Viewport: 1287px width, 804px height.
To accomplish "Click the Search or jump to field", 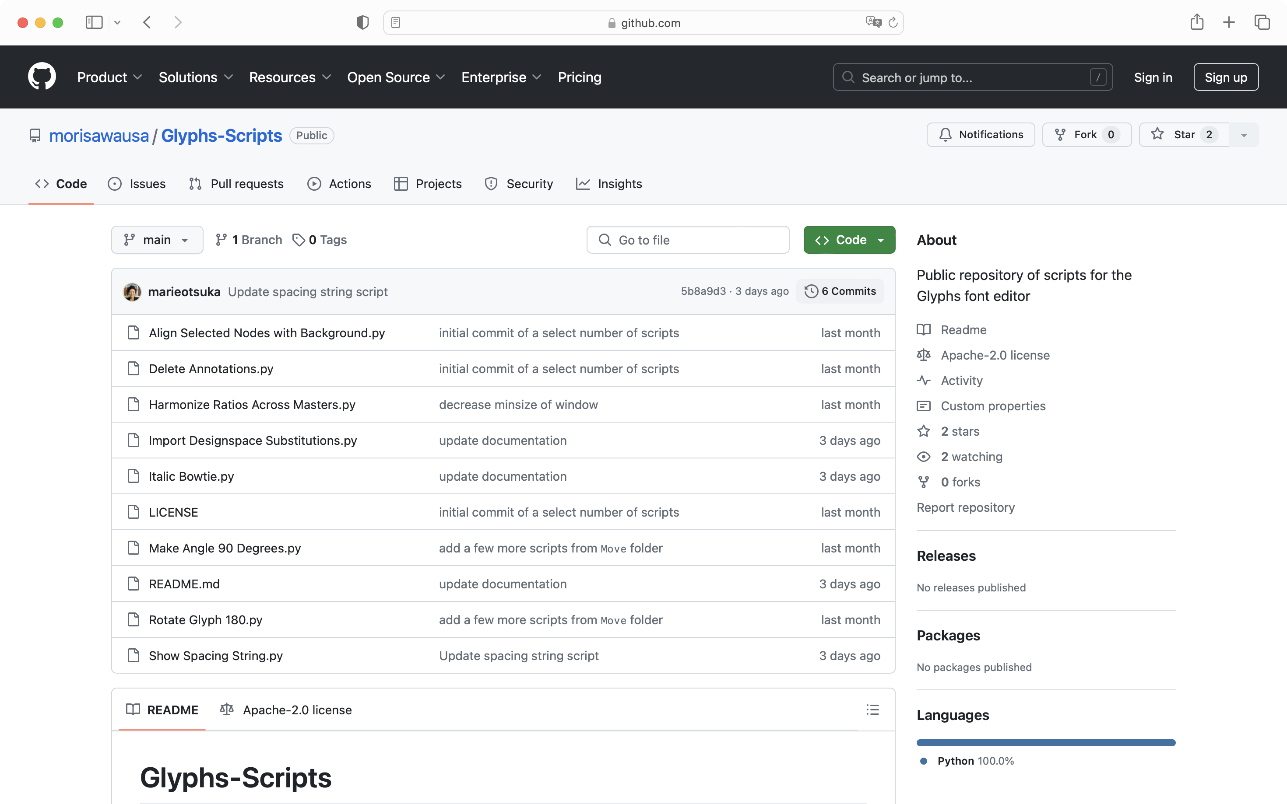I will (973, 77).
